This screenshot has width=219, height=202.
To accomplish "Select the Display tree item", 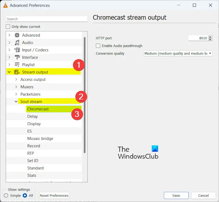I will pyautogui.click(x=34, y=124).
